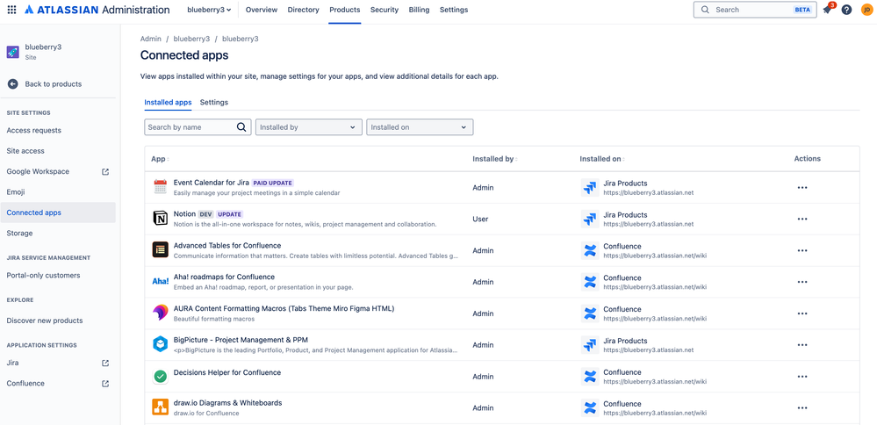The image size is (877, 425).
Task: Click Confluence icon in Advanced Tables row
Action: (x=590, y=250)
